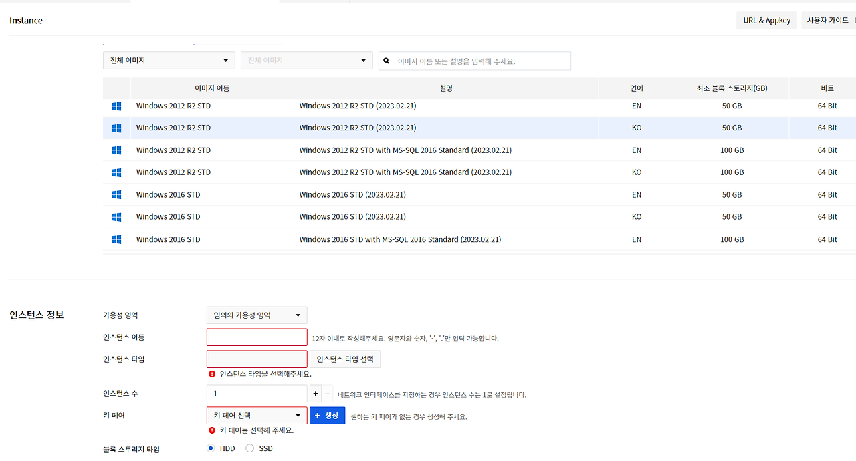Click the image name search input field
Viewport: 856px width, 461px height.
(475, 61)
